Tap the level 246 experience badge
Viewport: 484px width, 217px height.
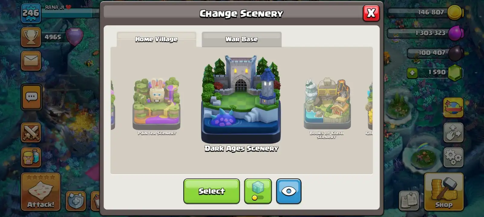(31, 13)
